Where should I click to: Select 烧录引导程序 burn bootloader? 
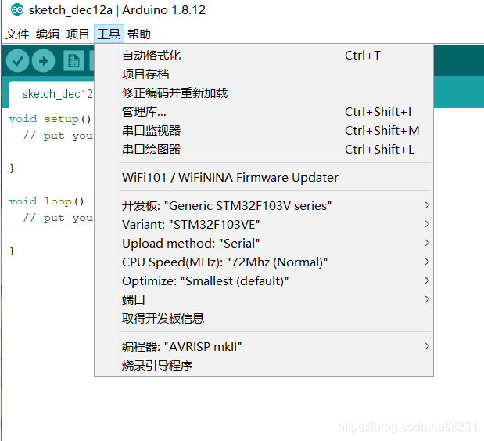pyautogui.click(x=264, y=366)
